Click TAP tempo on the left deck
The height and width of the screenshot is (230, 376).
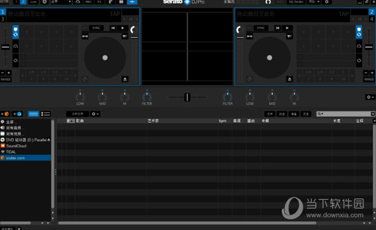pyautogui.click(x=115, y=14)
